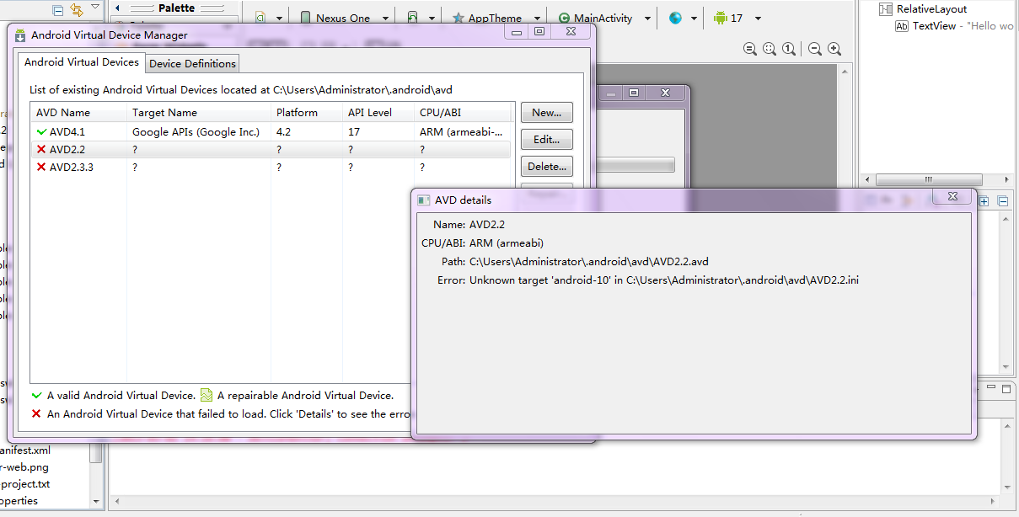This screenshot has height=517, width=1019.
Task: Open the Package Explorer view menu triangle
Action: [x=94, y=8]
